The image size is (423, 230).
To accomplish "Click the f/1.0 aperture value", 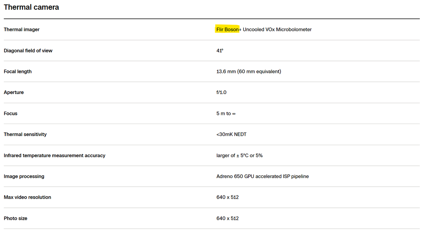I will click(x=221, y=92).
